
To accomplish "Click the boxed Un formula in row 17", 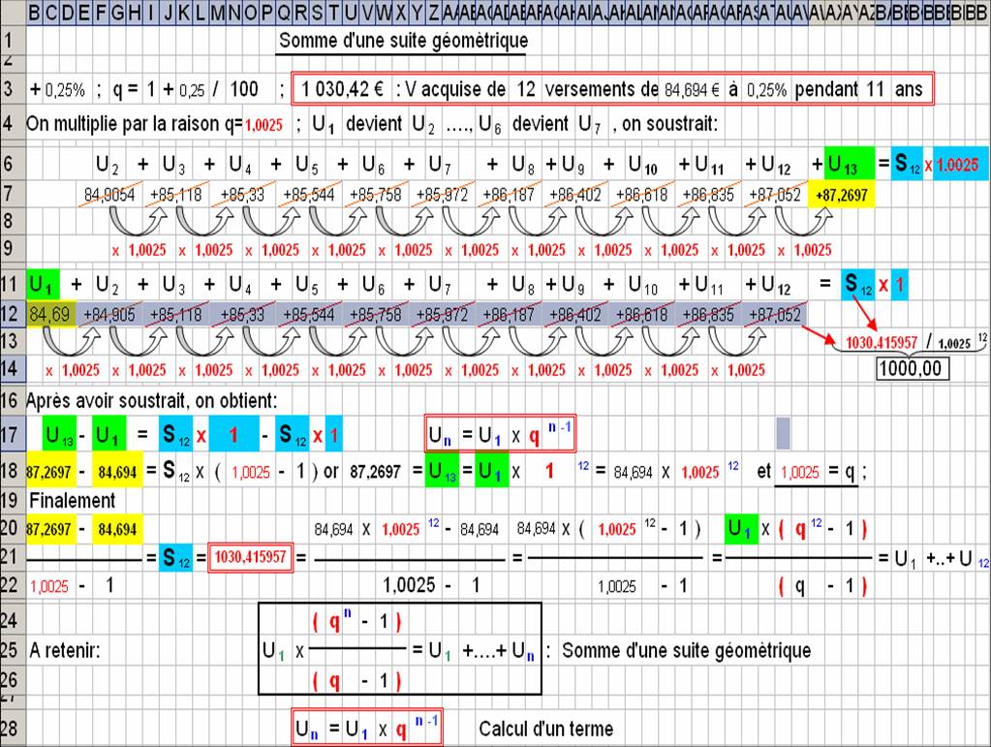I will coord(500,434).
